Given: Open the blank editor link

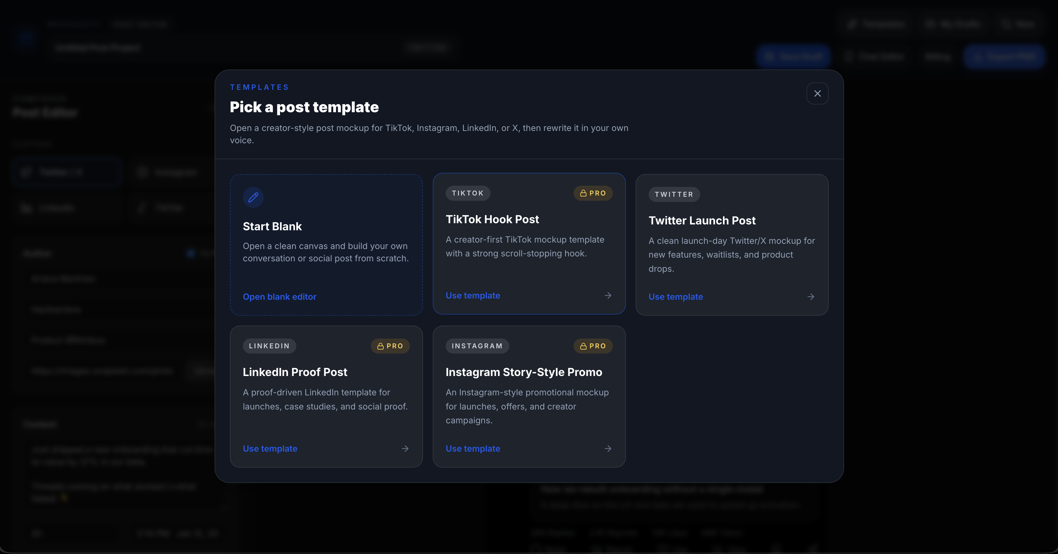Looking at the screenshot, I should 279,296.
